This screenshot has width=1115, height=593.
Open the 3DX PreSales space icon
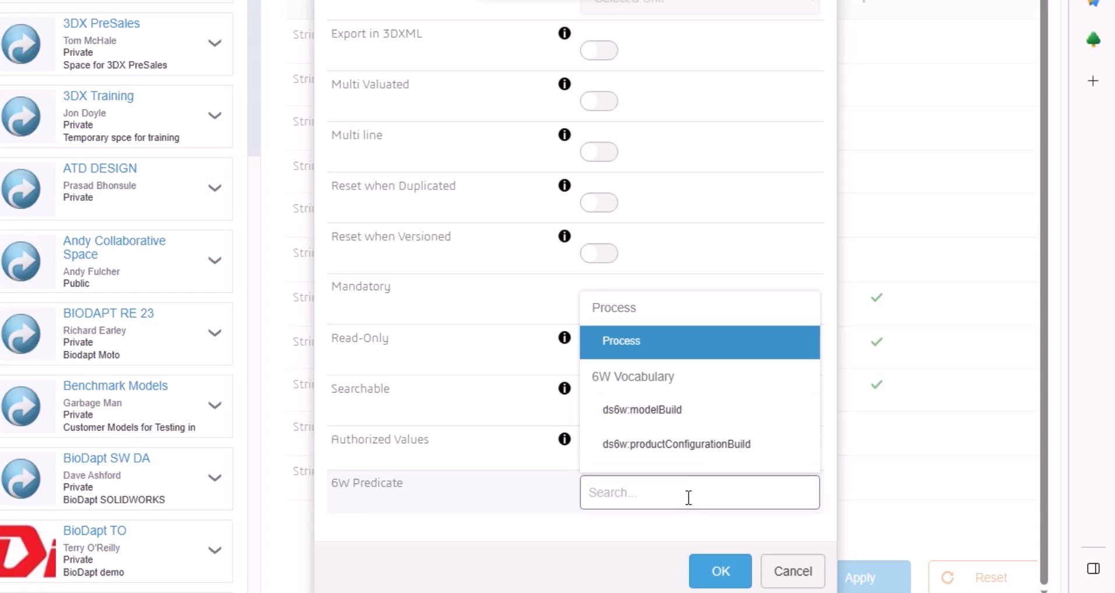click(x=21, y=44)
